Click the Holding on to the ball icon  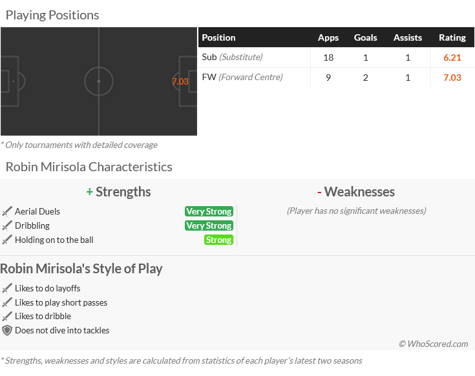7,240
